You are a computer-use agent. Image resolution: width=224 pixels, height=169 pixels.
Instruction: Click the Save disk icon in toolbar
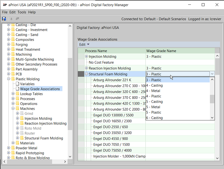[x=4, y=19]
